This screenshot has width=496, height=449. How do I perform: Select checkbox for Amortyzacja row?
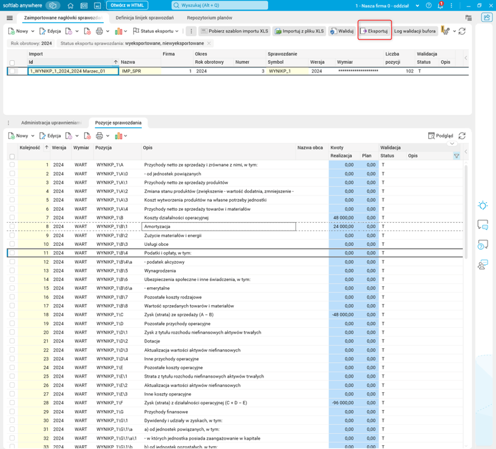point(12,227)
